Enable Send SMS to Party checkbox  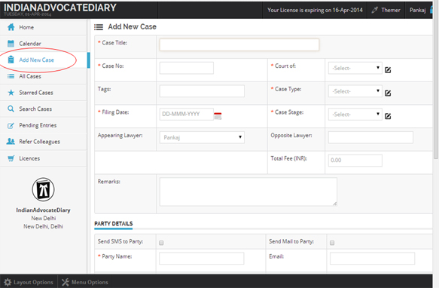161,243
